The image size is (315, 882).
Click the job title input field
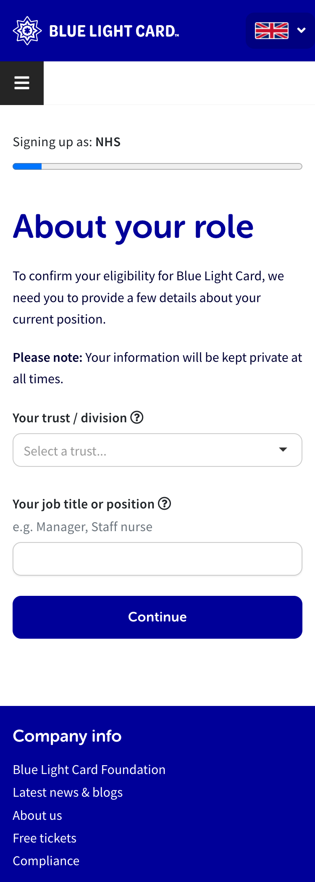157,559
